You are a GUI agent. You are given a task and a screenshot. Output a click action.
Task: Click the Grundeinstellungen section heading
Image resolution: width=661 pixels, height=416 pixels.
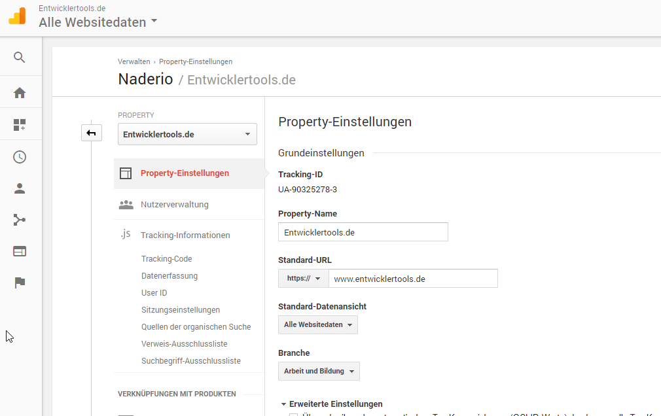point(321,153)
